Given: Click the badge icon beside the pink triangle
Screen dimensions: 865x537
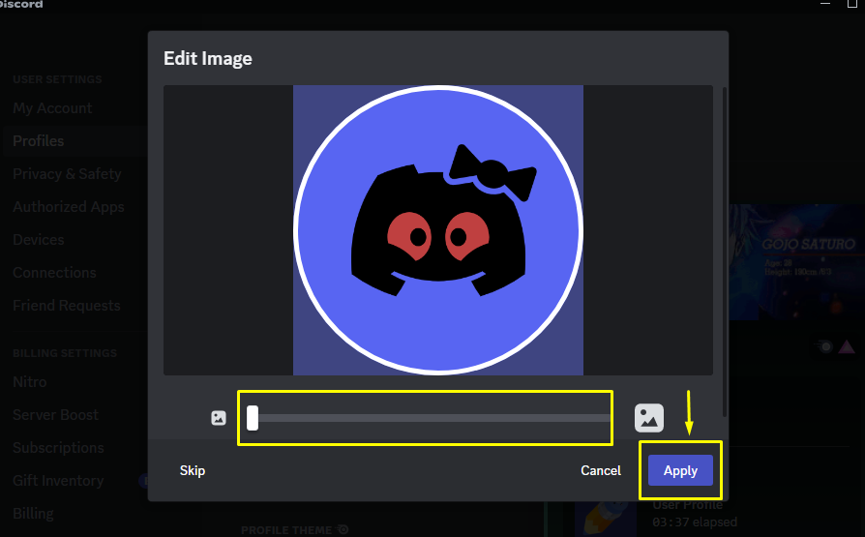Looking at the screenshot, I should click(x=825, y=347).
